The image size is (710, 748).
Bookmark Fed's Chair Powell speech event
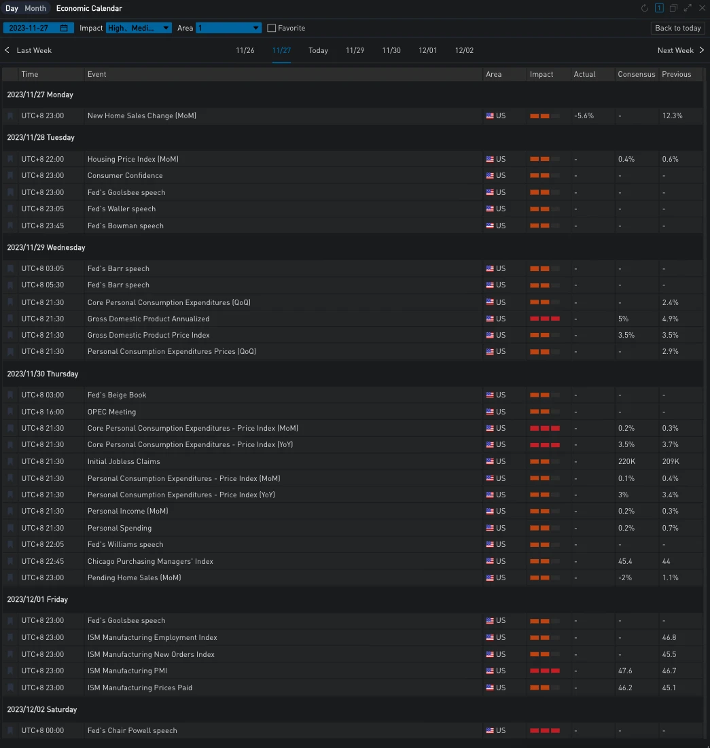(10, 731)
